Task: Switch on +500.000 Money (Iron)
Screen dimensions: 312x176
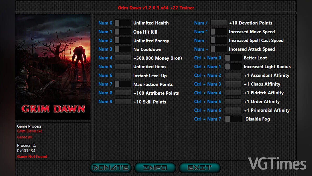Action: pyautogui.click(x=123, y=58)
